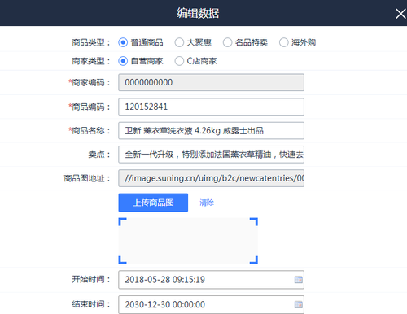Click into the 卖点 input field
This screenshot has height=314, width=407.
click(x=211, y=155)
